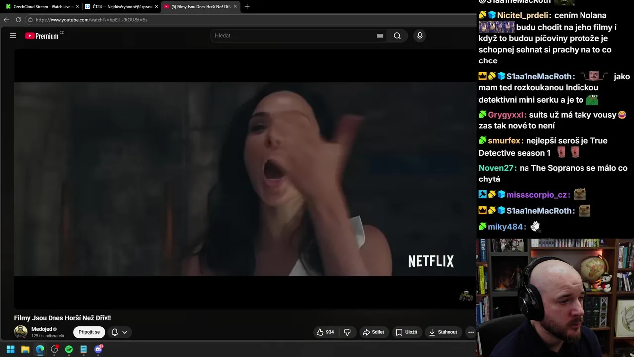Viewport: 634px width, 357px height.
Task: Click username Nicitel_prdeli in chat
Action: pos(523,15)
